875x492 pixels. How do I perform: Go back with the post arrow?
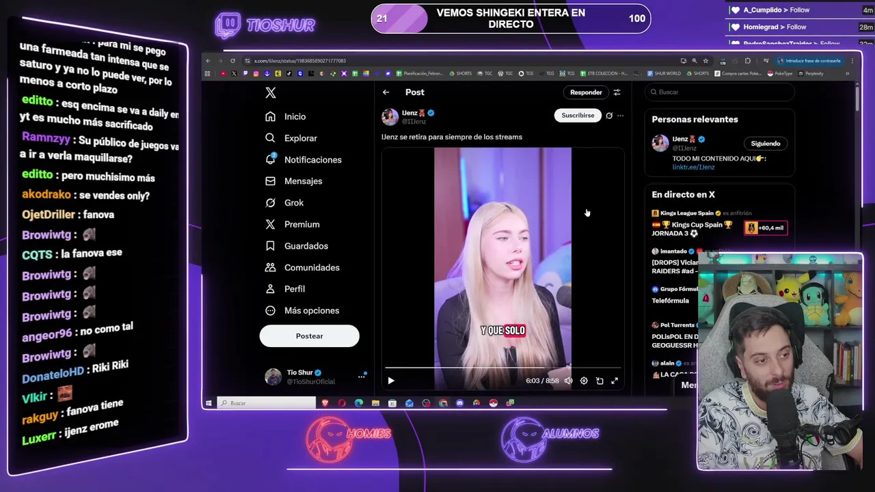[x=386, y=92]
